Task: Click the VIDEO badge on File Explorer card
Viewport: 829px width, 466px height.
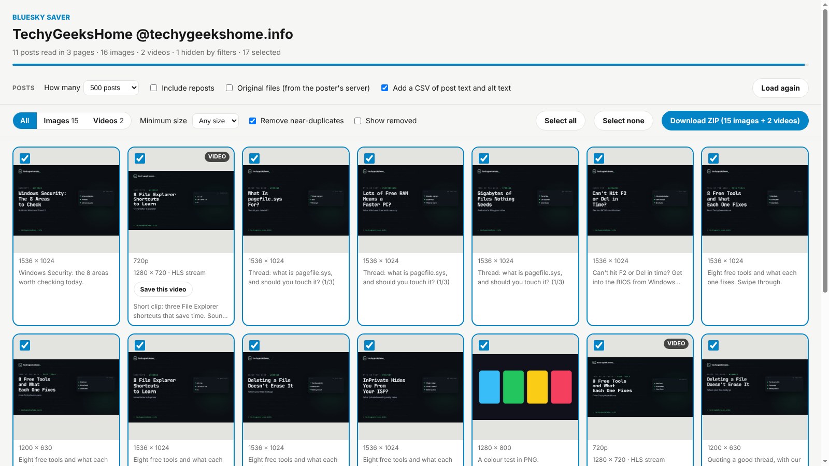Action: [x=217, y=156]
